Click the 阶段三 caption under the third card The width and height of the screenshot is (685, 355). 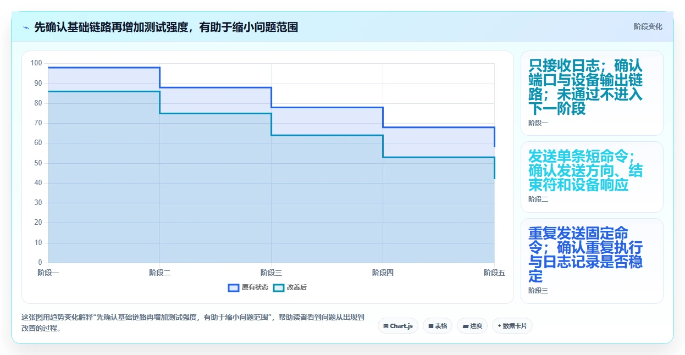pos(538,291)
